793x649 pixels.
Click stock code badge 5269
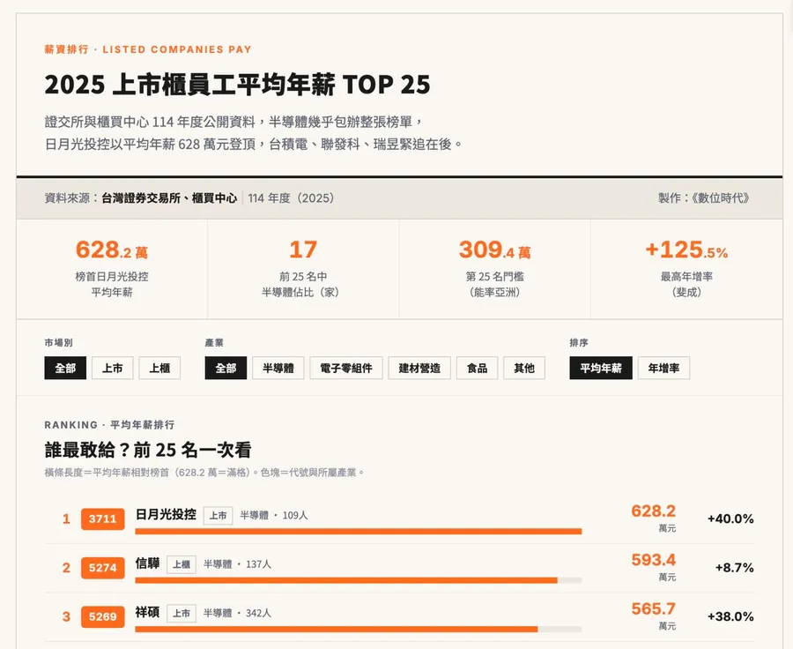pyautogui.click(x=103, y=616)
